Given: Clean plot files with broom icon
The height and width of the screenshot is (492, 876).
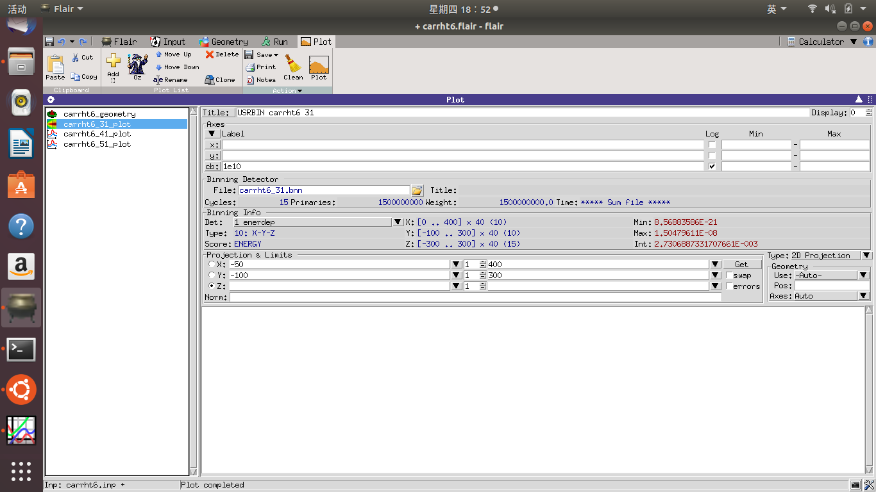Looking at the screenshot, I should point(293,67).
